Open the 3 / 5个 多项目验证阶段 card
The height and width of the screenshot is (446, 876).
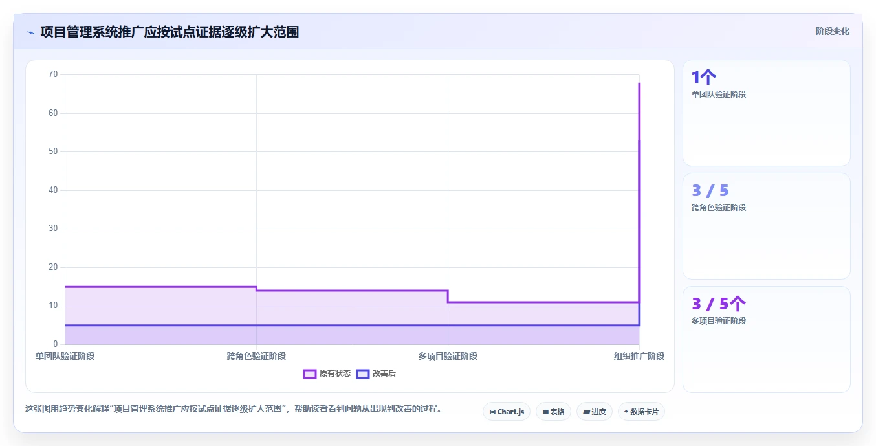click(767, 339)
